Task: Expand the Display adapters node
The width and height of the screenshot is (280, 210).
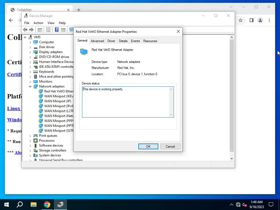Action: (x=30, y=52)
